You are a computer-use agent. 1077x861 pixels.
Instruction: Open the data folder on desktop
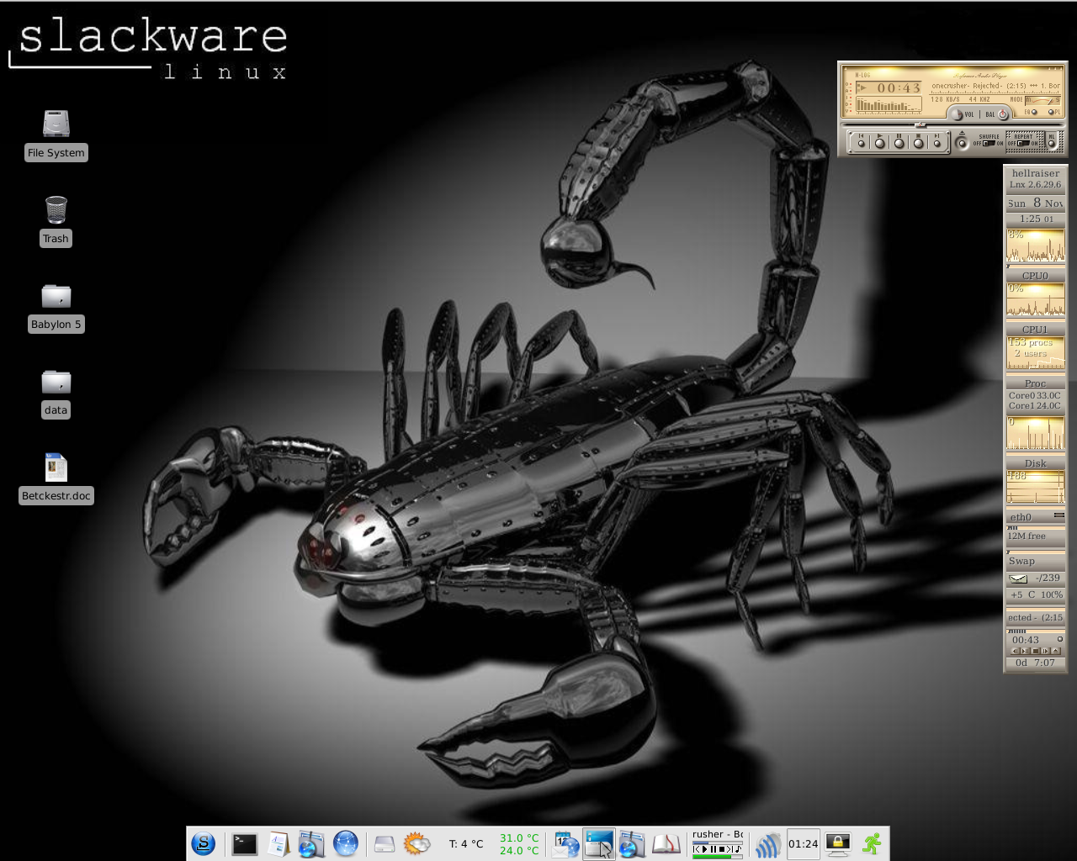point(56,393)
